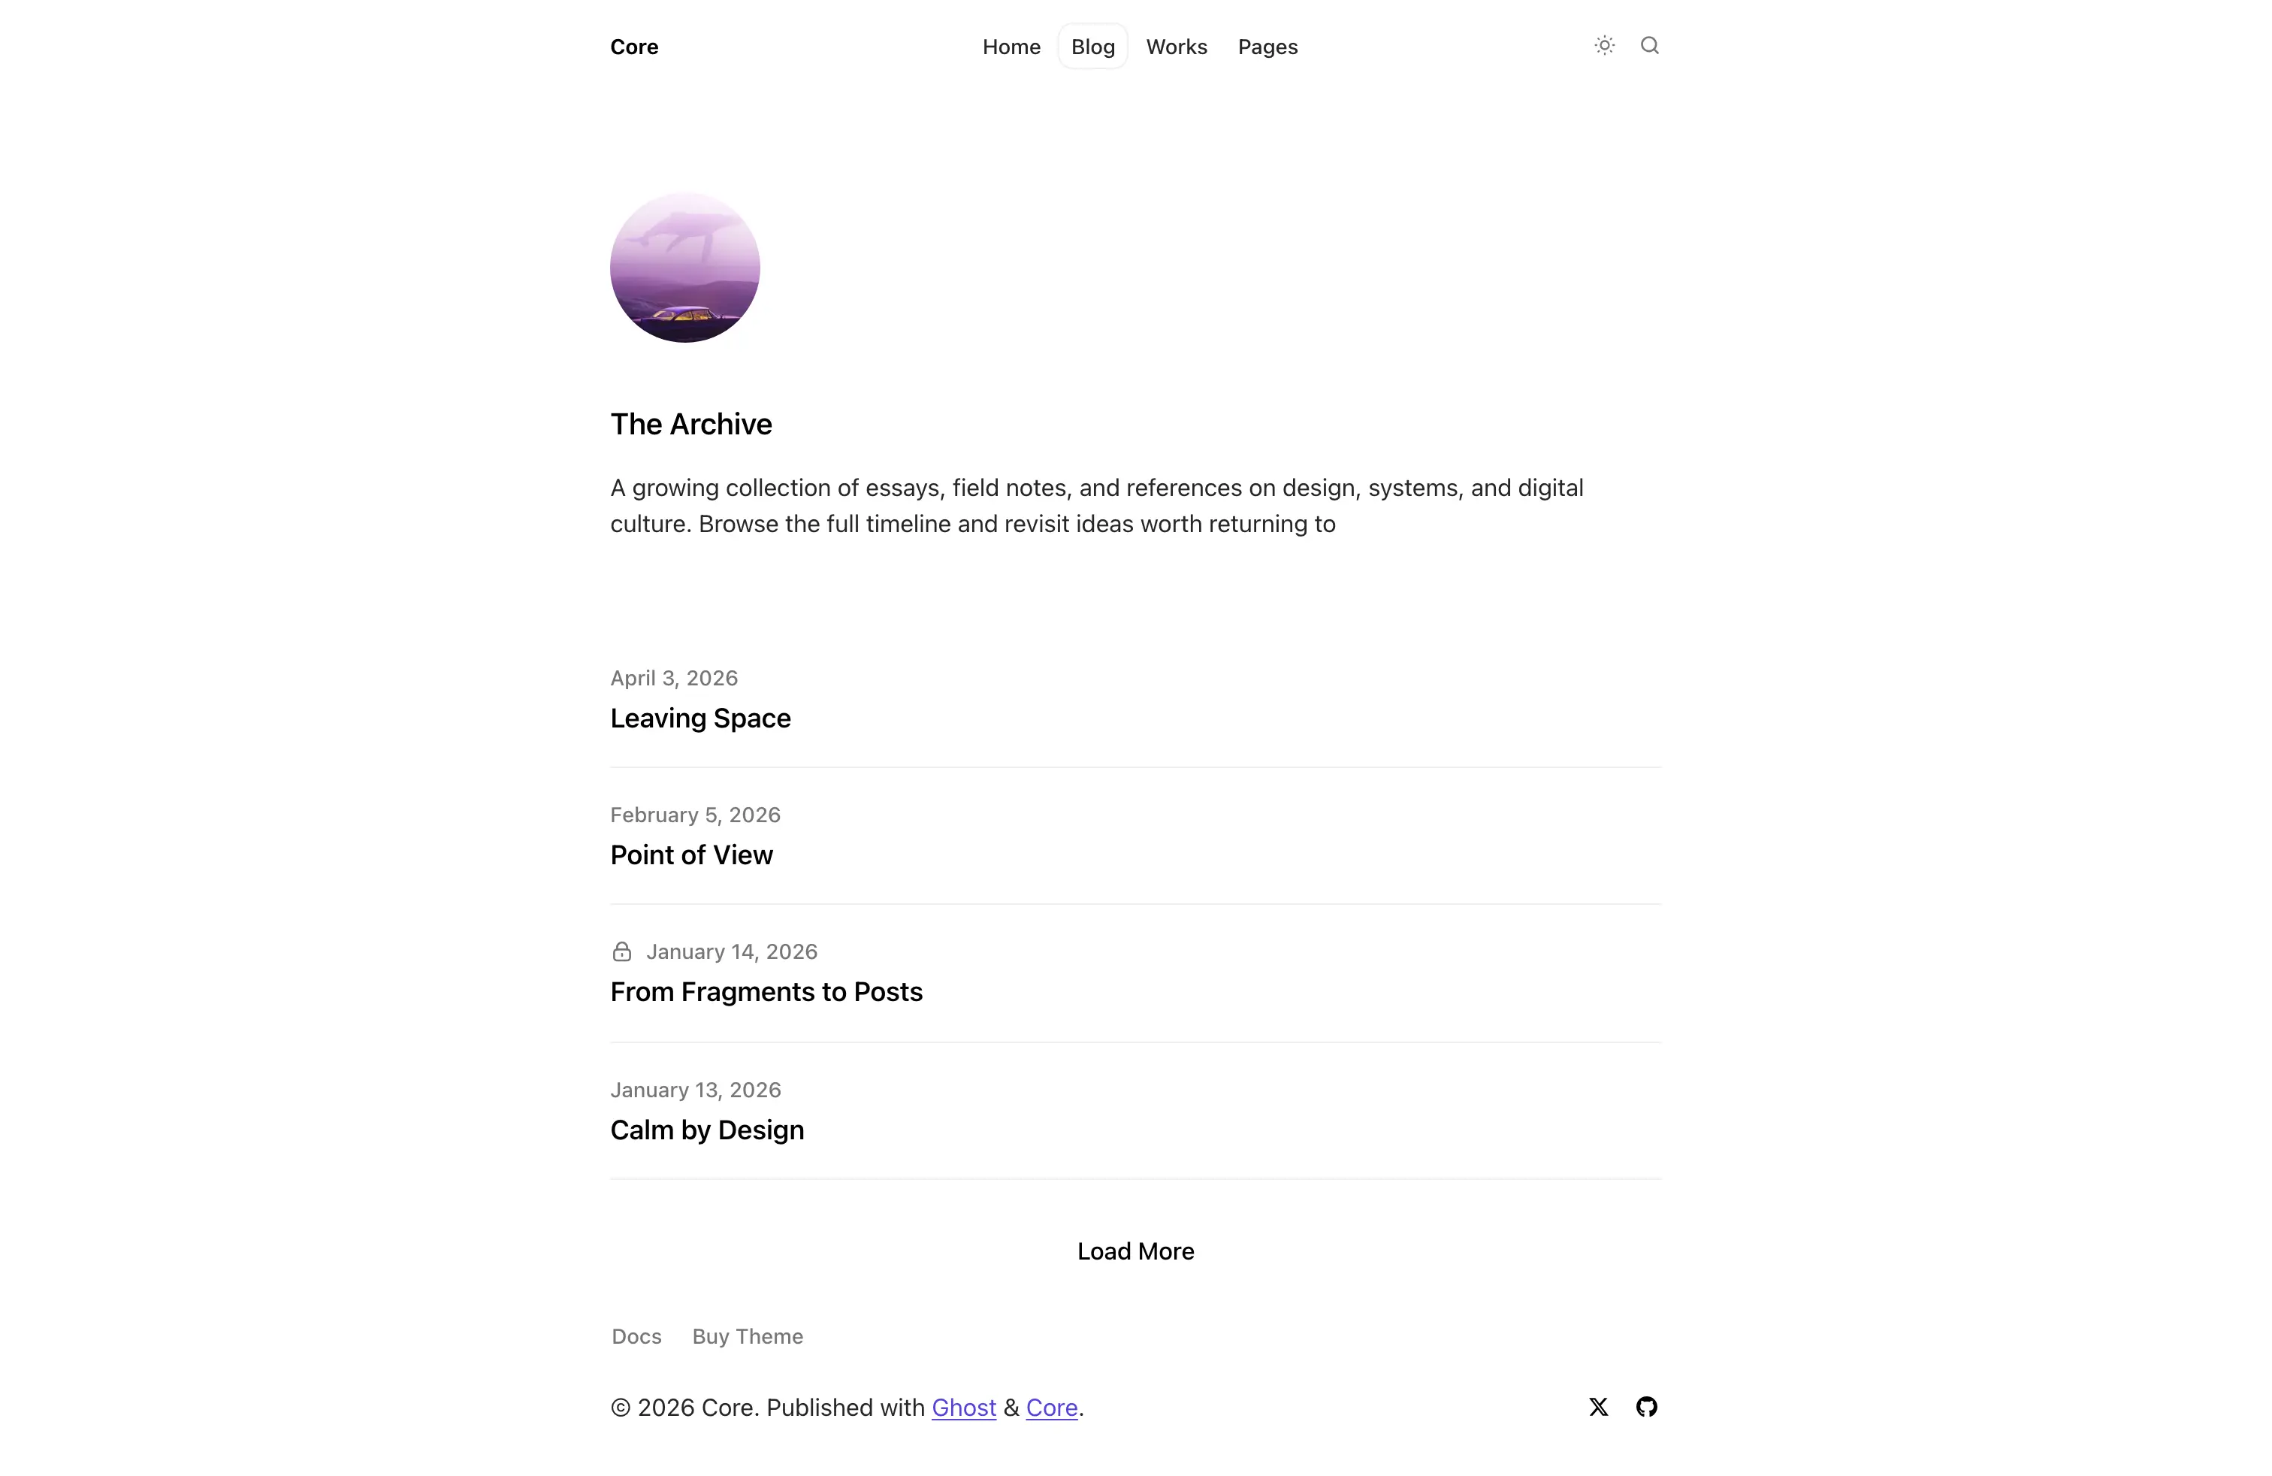Open the Leaving Space post
The image size is (2272, 1476).
(699, 718)
